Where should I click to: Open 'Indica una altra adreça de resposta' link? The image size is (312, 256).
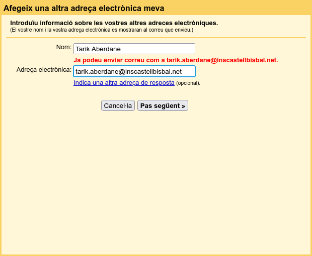point(124,83)
